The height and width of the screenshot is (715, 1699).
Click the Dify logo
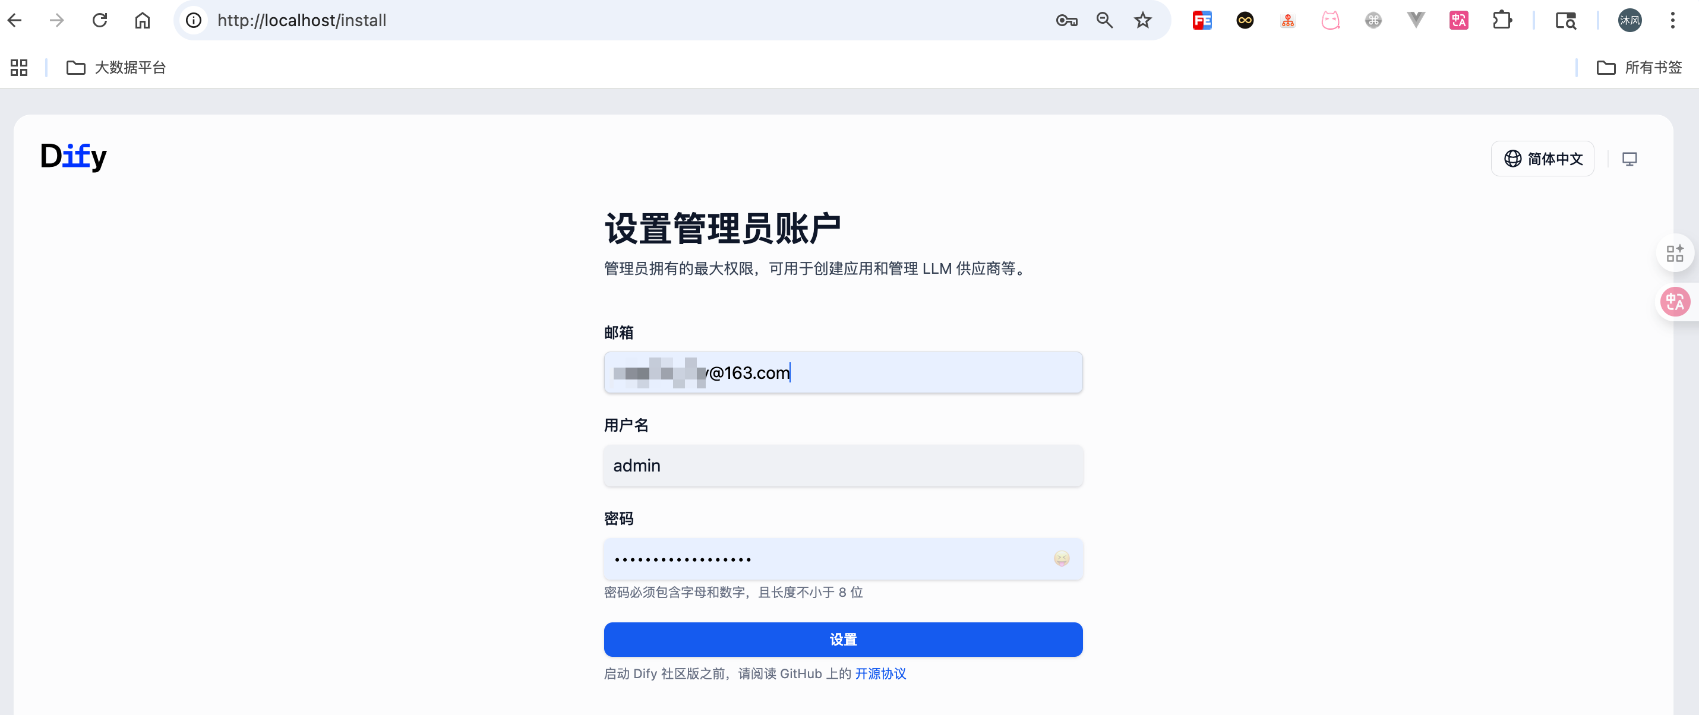[x=73, y=157]
